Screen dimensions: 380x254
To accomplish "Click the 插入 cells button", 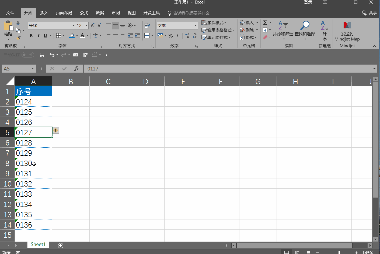I will [x=247, y=23].
